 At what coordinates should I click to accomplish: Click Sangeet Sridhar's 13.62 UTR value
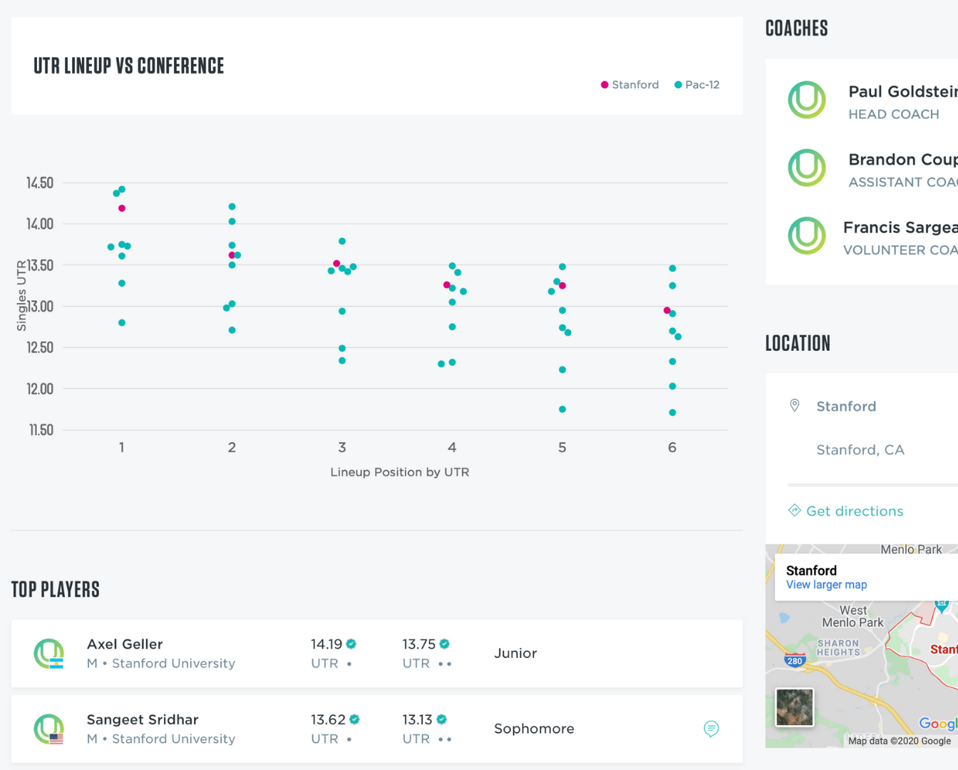coord(328,719)
